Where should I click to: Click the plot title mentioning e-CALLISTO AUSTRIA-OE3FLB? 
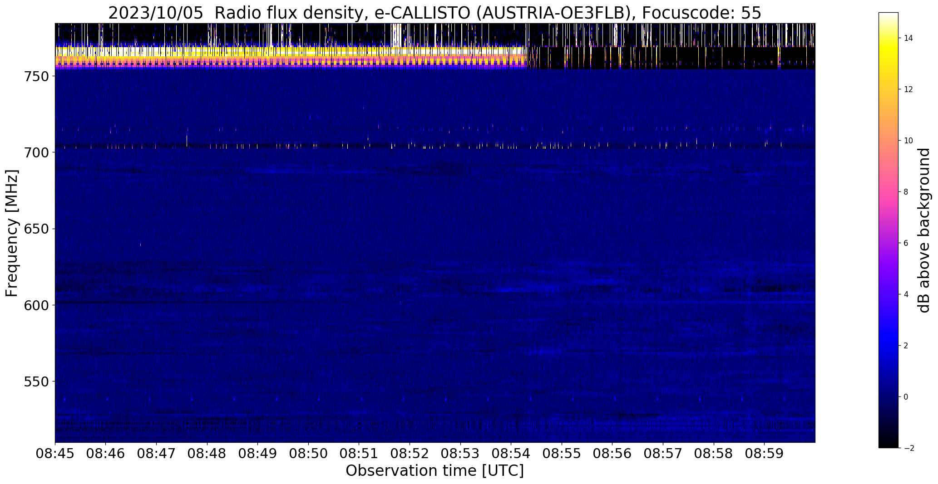(434, 13)
